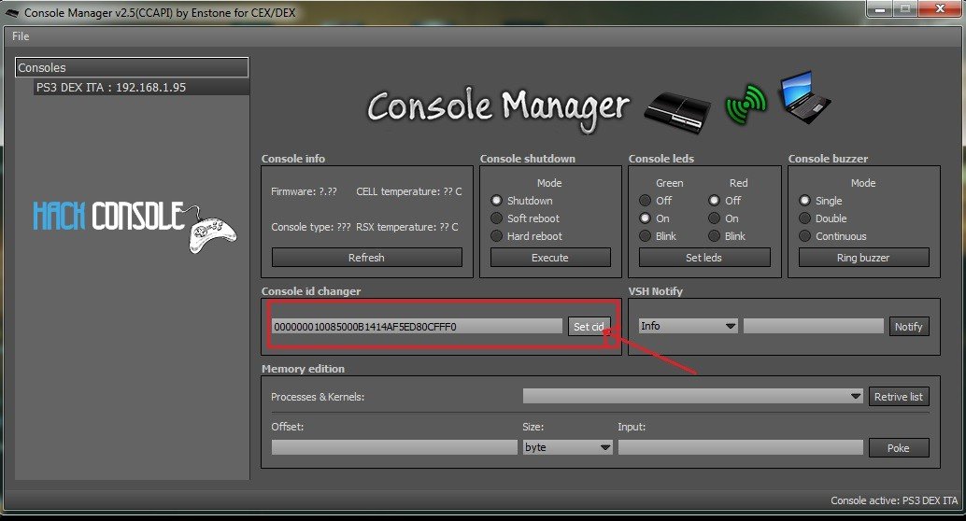The height and width of the screenshot is (521, 966).
Task: Choose Continuous buzzer mode
Action: point(804,236)
